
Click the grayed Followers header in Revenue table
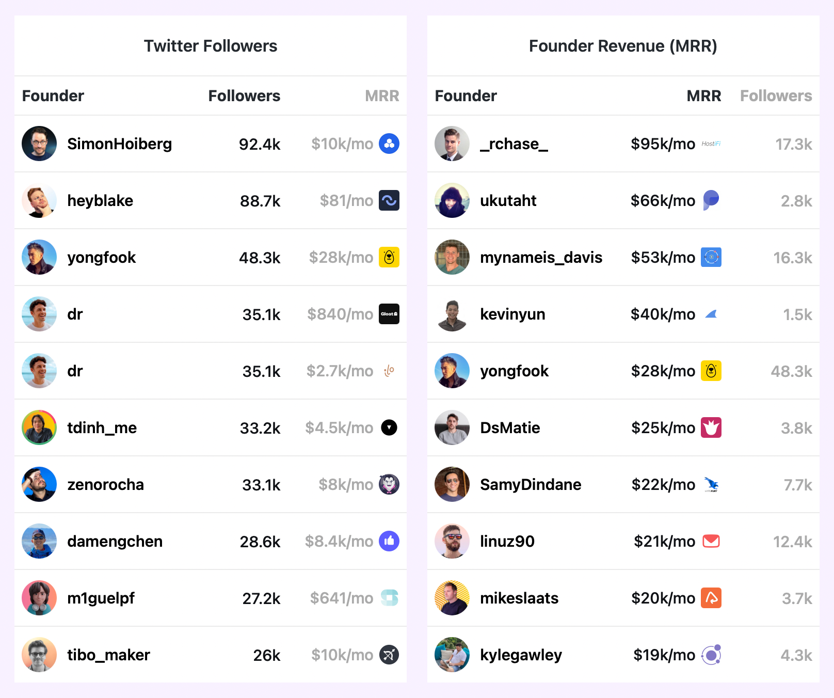(776, 96)
